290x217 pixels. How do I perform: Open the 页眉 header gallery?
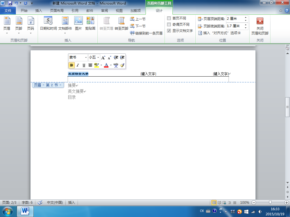point(7,25)
